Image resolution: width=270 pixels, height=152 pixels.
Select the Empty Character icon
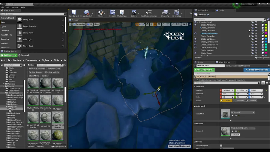tap(19, 26)
